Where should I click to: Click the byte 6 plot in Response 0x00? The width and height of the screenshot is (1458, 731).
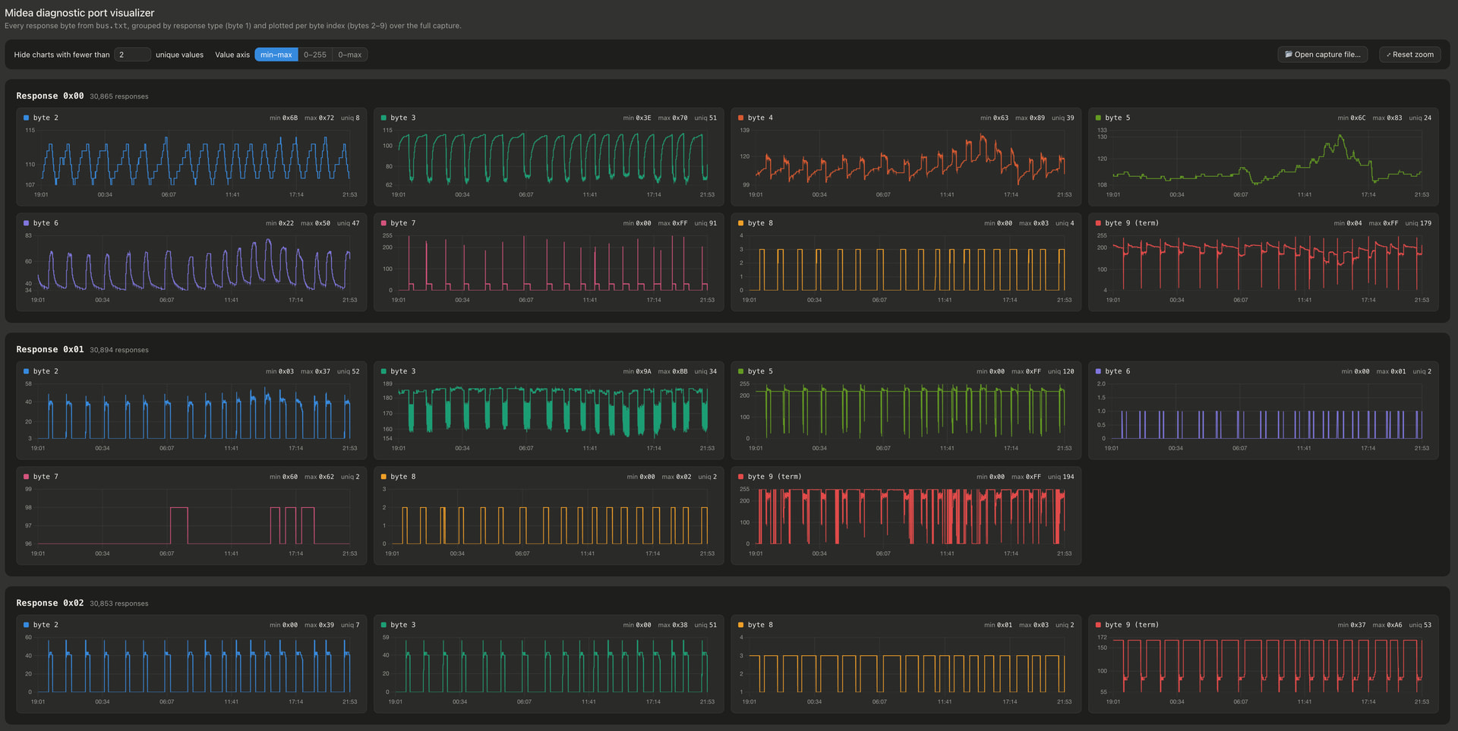[x=191, y=268]
